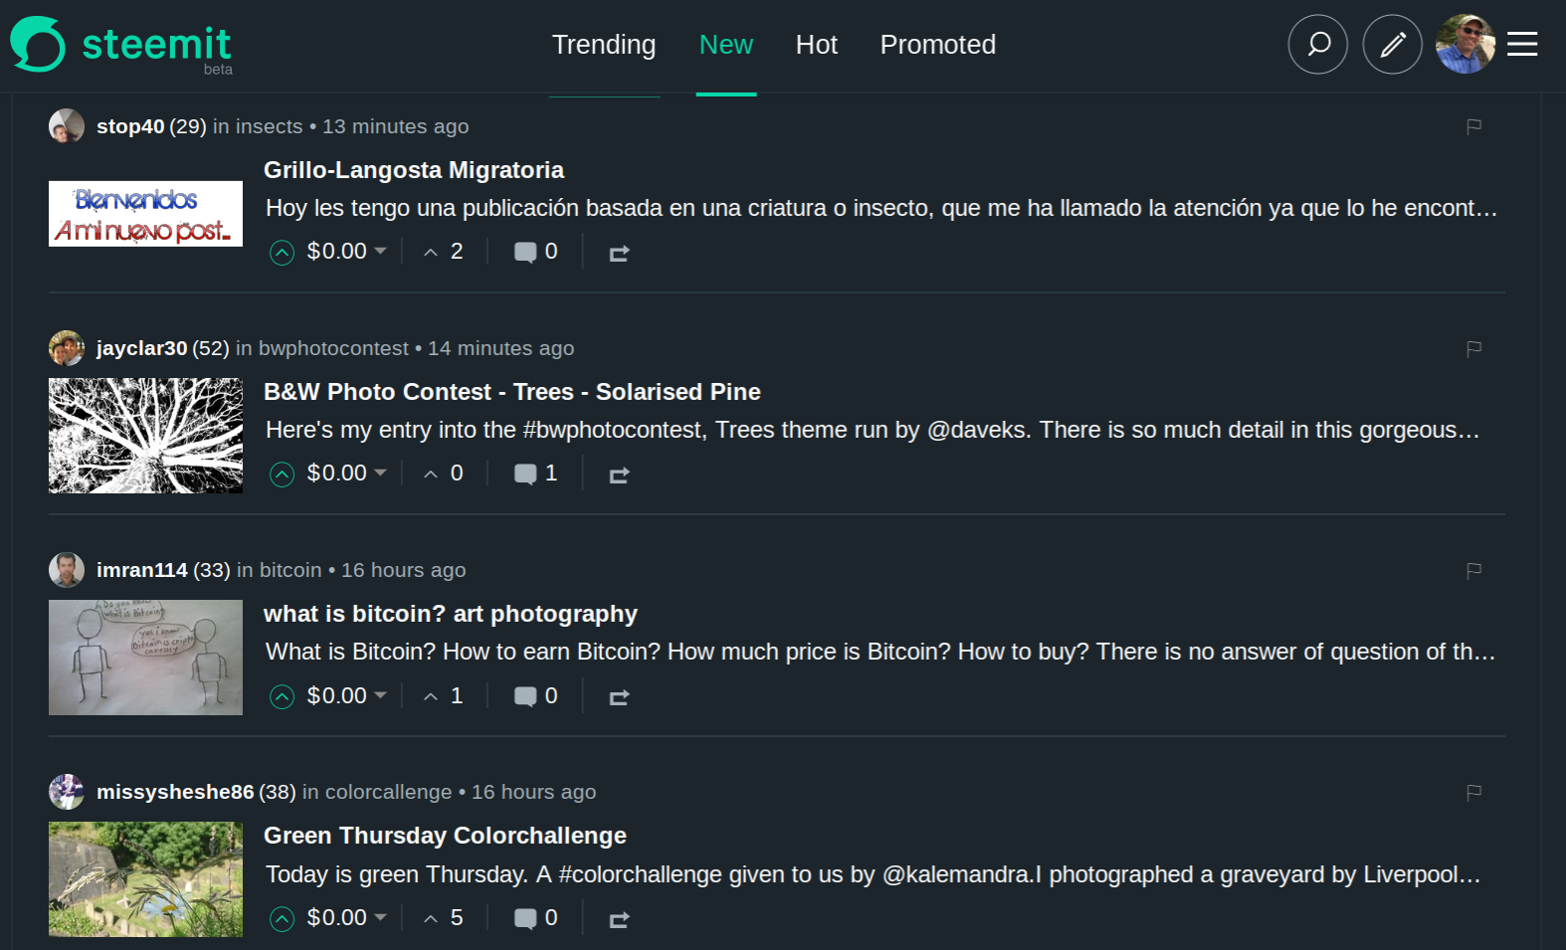Resteem the B&W Photo Contest post
Viewport: 1566px width, 950px height.
click(x=619, y=475)
